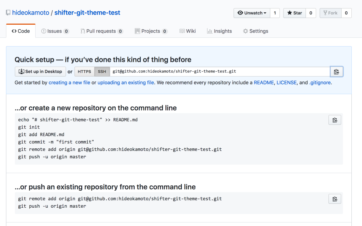This screenshot has width=362, height=226.
Task: Copy the new repository command block
Action: pyautogui.click(x=334, y=120)
